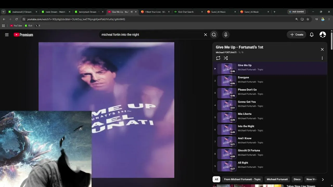Go to YouTube Premium home logo
The height and width of the screenshot is (187, 333).
pyautogui.click(x=23, y=35)
